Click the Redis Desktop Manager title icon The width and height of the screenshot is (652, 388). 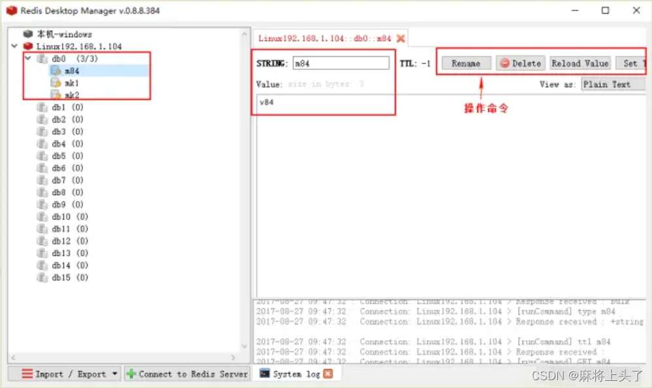click(12, 10)
